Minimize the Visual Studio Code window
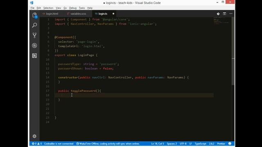This screenshot has height=147, width=262. point(217,2)
